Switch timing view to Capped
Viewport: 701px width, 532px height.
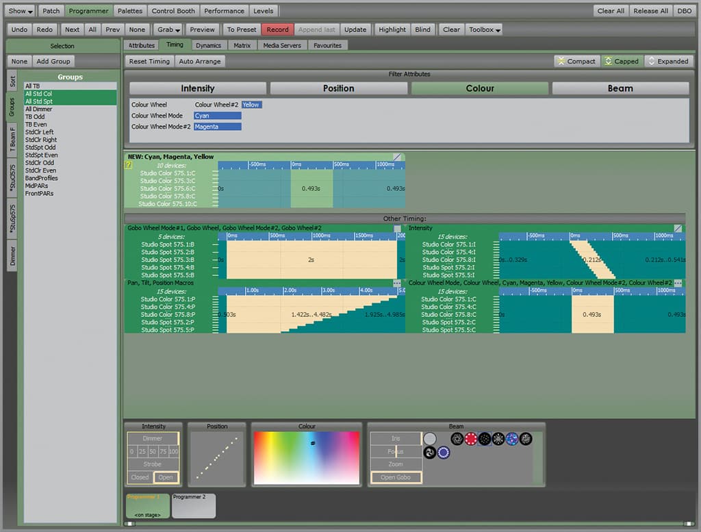[x=622, y=61]
